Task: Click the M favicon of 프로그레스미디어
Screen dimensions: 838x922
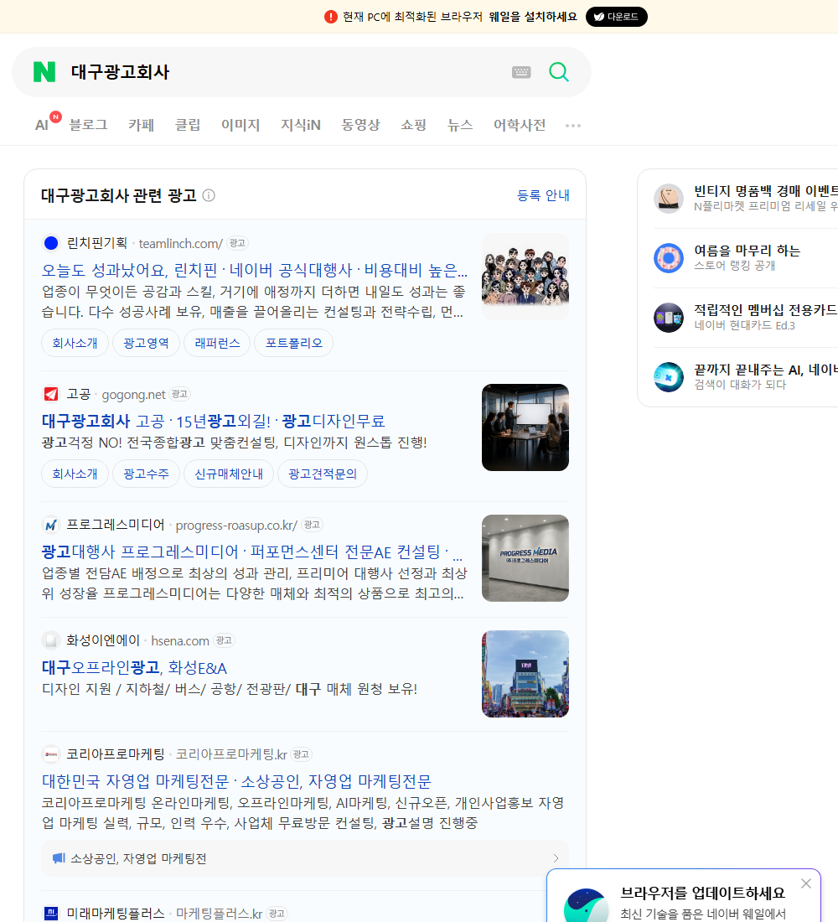Action: (51, 525)
